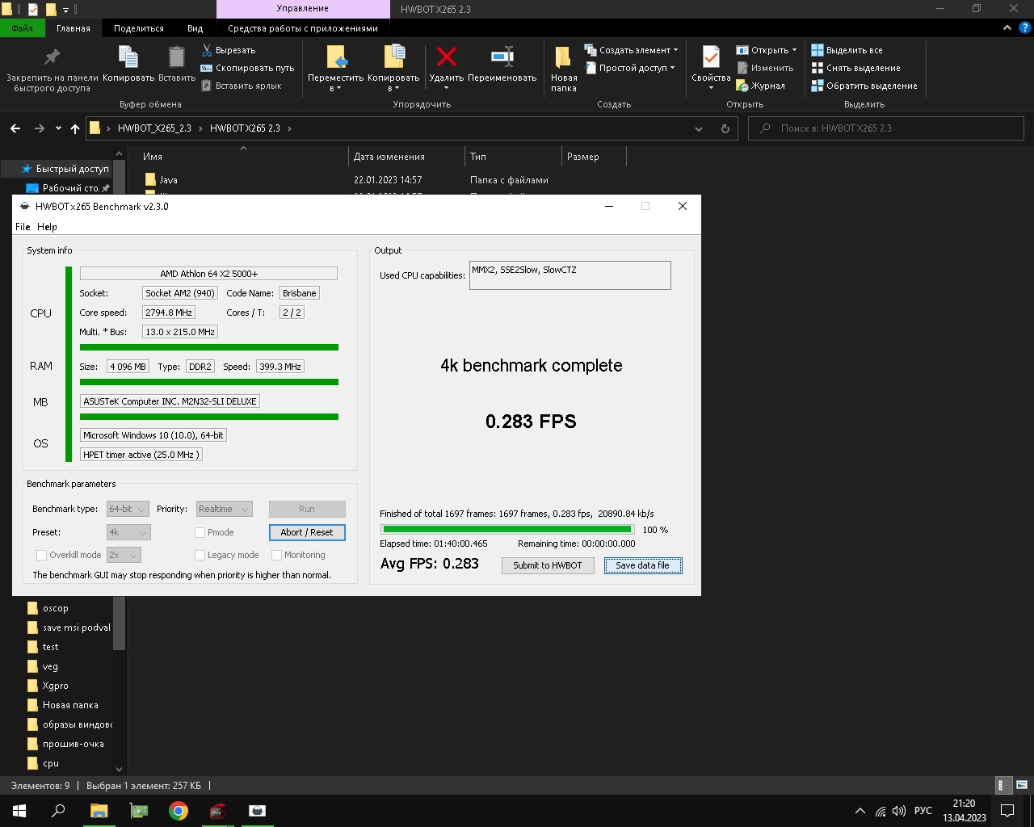Open the Overkill 2x multiplier dropdown

point(124,555)
